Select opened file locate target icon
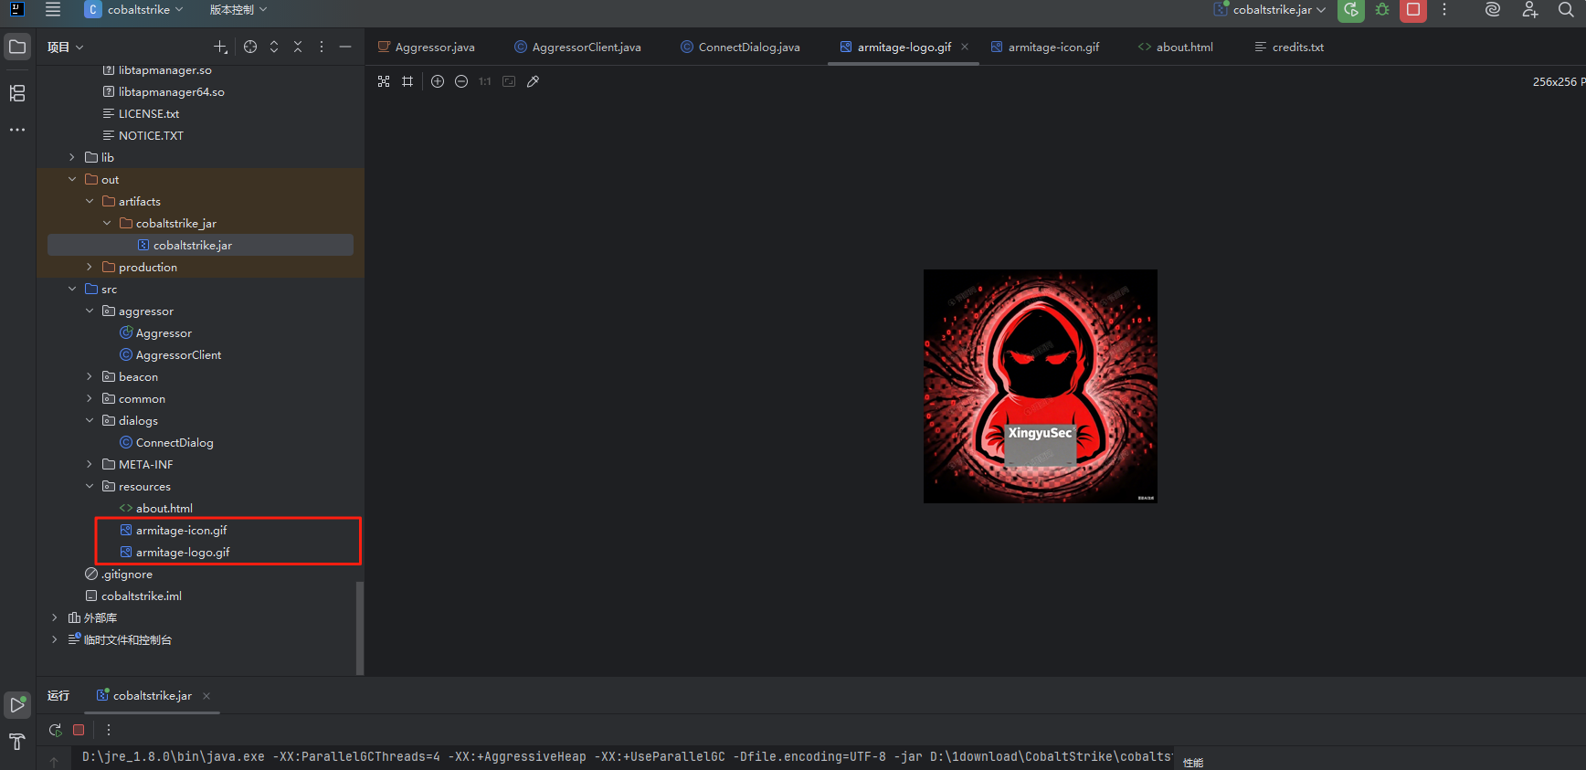The width and height of the screenshot is (1586, 770). [250, 47]
